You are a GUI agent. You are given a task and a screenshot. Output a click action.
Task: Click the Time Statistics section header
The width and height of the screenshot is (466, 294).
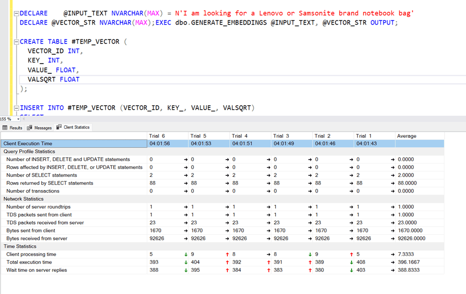(20, 246)
